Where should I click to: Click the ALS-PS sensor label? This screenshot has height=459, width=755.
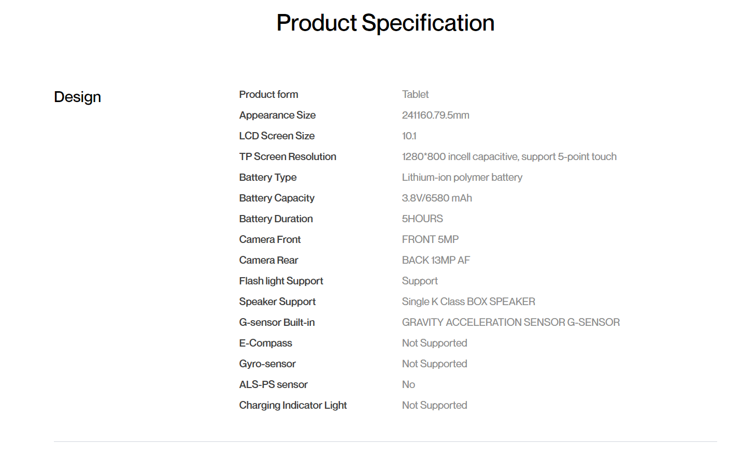click(x=273, y=384)
